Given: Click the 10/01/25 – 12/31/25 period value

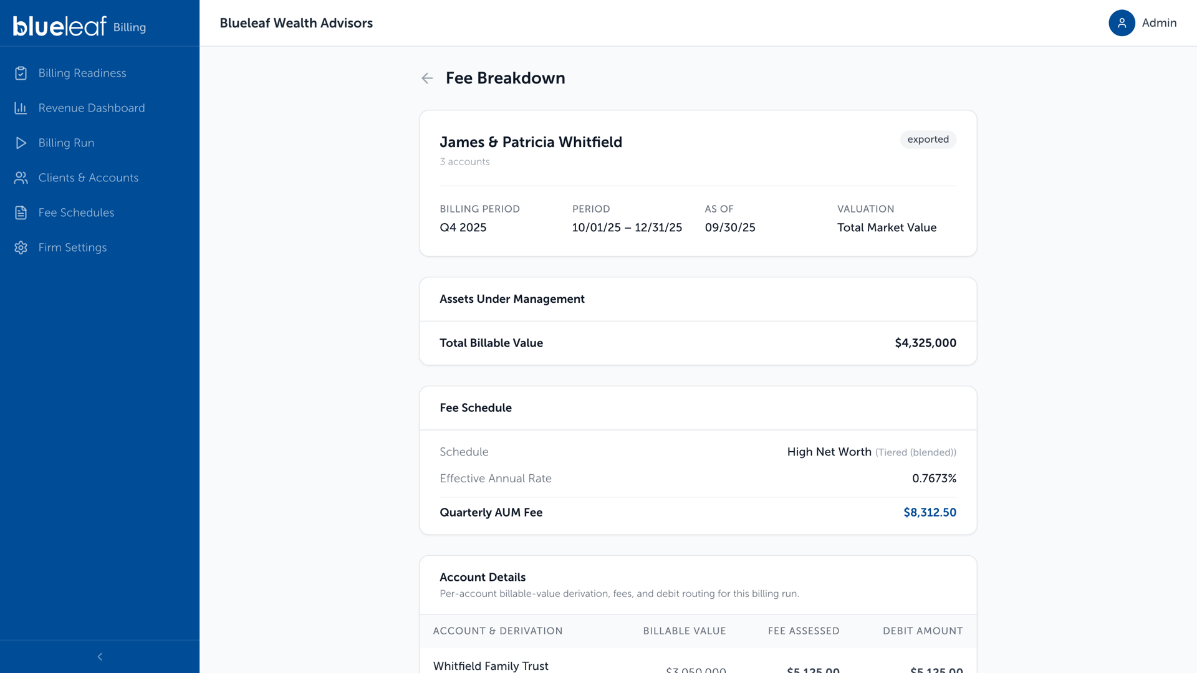Looking at the screenshot, I should pyautogui.click(x=627, y=227).
